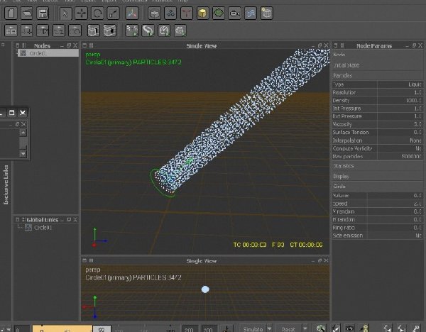Click the Reset button
Image resolution: width=426 pixels, height=332 pixels.
[x=288, y=329]
